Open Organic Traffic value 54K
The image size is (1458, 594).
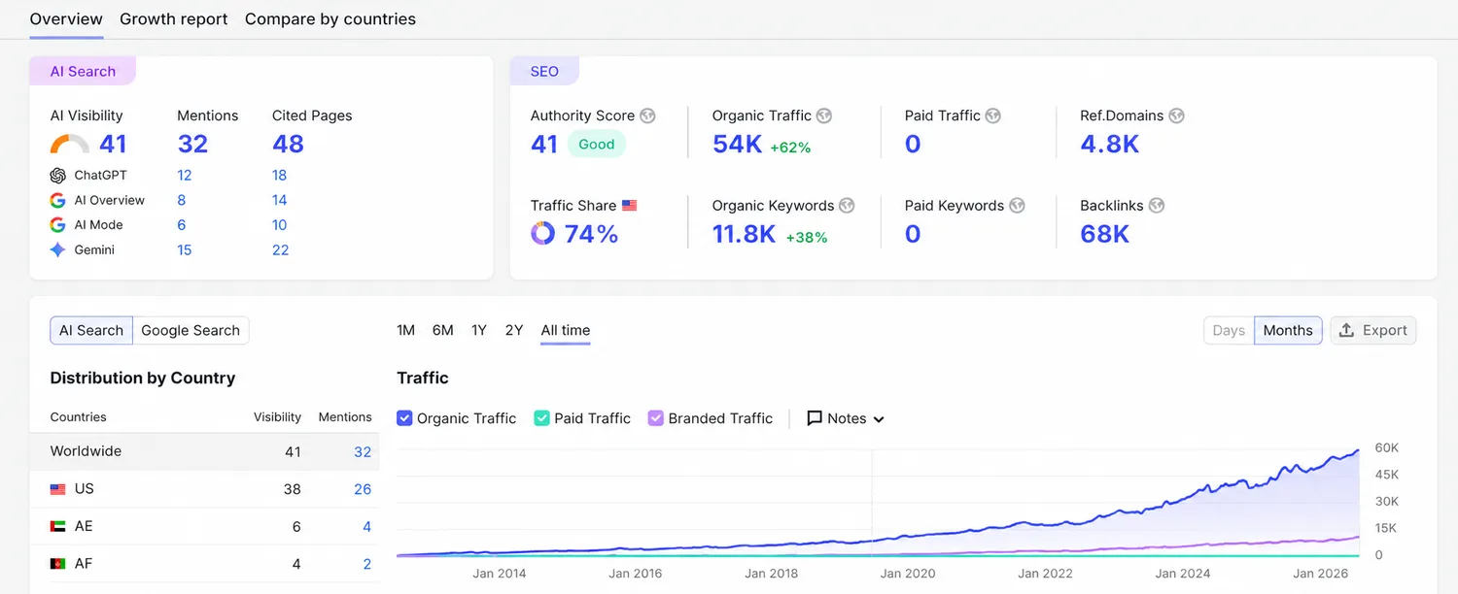[738, 144]
